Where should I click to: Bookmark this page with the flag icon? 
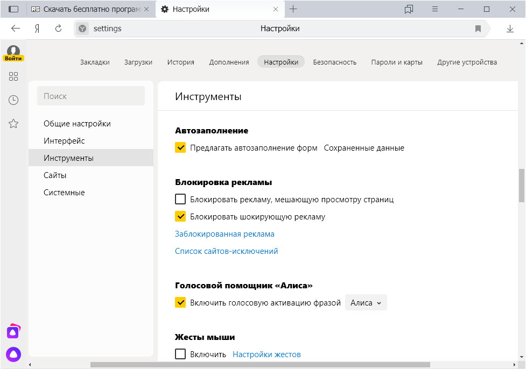click(478, 29)
